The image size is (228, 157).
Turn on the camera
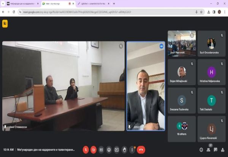point(94,149)
